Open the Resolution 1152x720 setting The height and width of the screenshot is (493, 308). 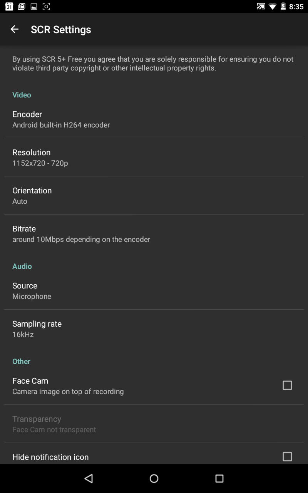[x=154, y=158]
